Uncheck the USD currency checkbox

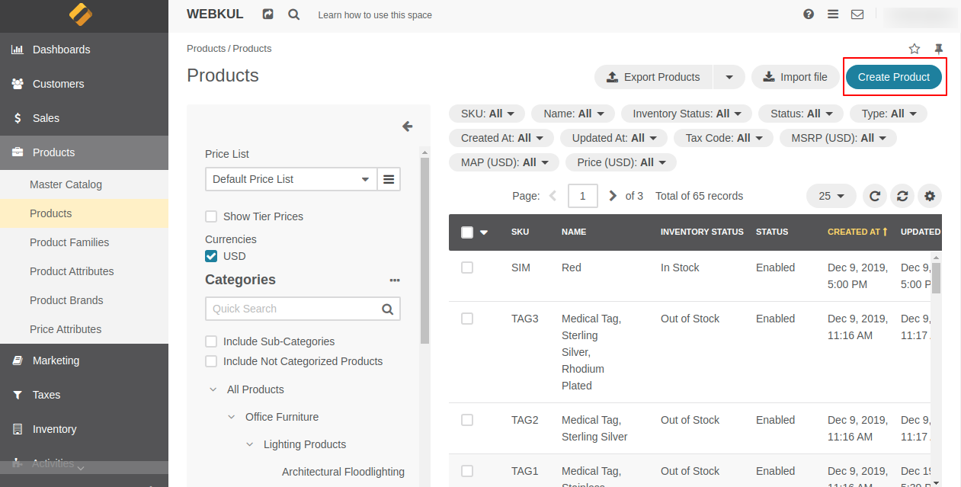211,256
